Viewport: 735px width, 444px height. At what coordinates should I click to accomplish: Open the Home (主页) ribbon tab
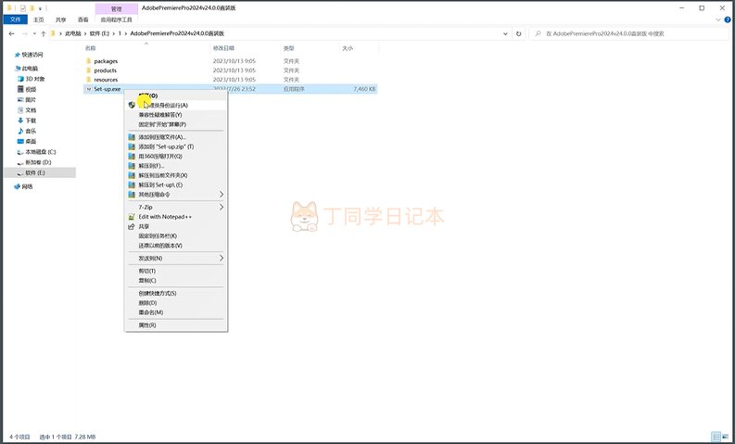pos(38,19)
